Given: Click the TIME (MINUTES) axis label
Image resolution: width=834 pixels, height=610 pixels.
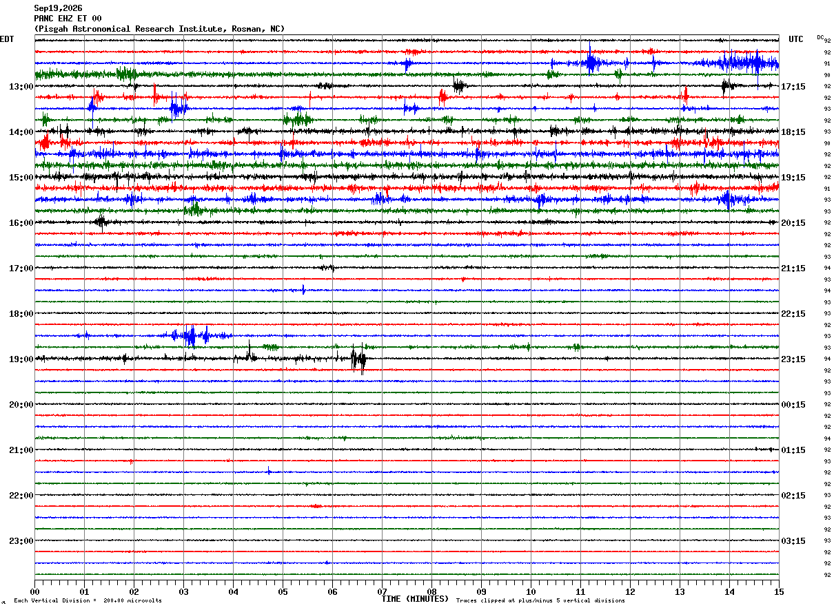Looking at the screenshot, I should pos(415,599).
